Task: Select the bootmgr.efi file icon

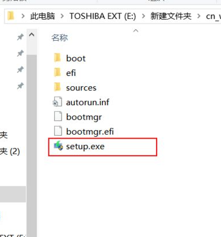Action: [58, 131]
